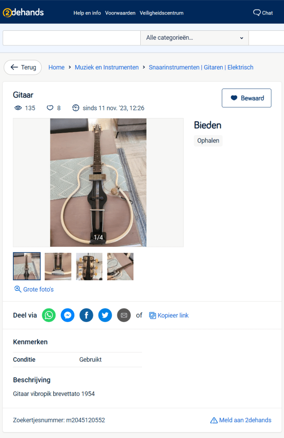Open Alle categorieën dropdown
The width and height of the screenshot is (284, 438).
[x=194, y=38]
